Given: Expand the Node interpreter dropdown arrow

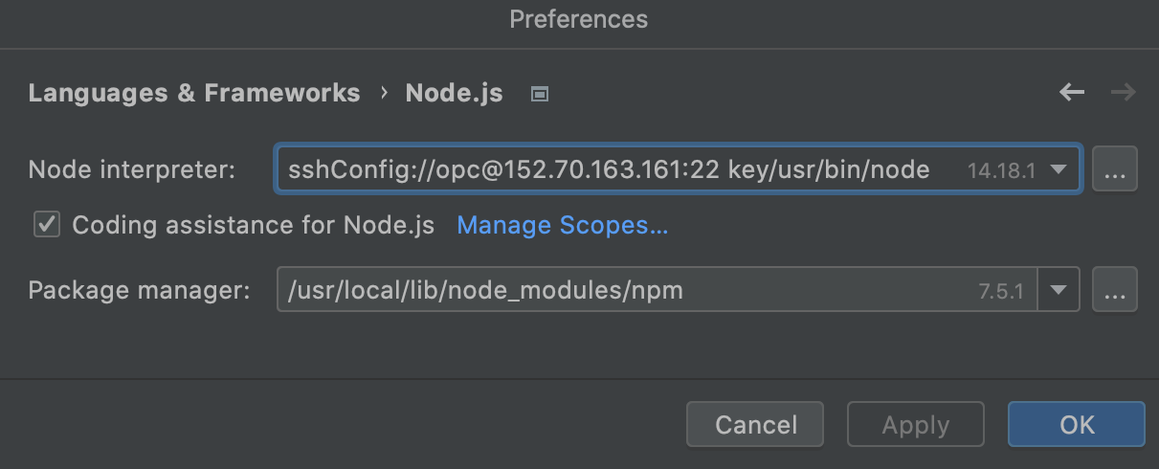Looking at the screenshot, I should (x=1059, y=170).
